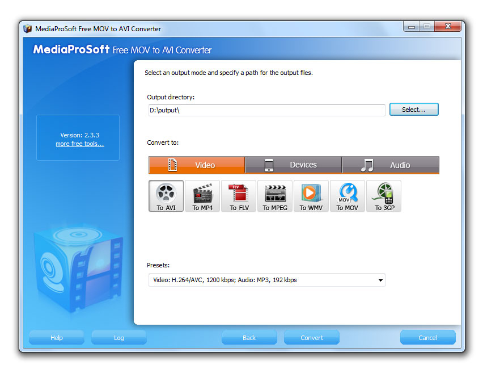Switch to the Audio tab
This screenshot has height=369, width=483.
(x=391, y=165)
